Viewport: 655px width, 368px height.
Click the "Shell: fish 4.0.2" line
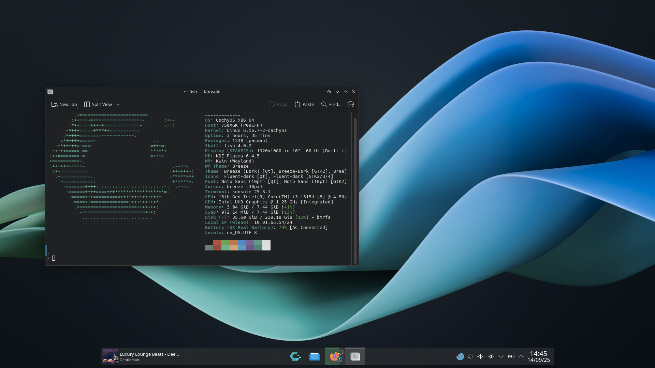(x=228, y=146)
